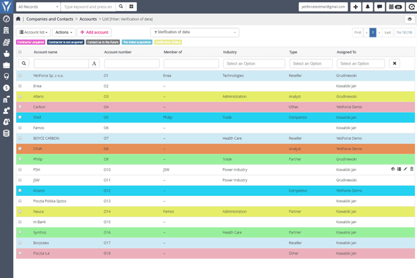The width and height of the screenshot is (417, 278).
Task: Click the Add account button
Action: 94,33
